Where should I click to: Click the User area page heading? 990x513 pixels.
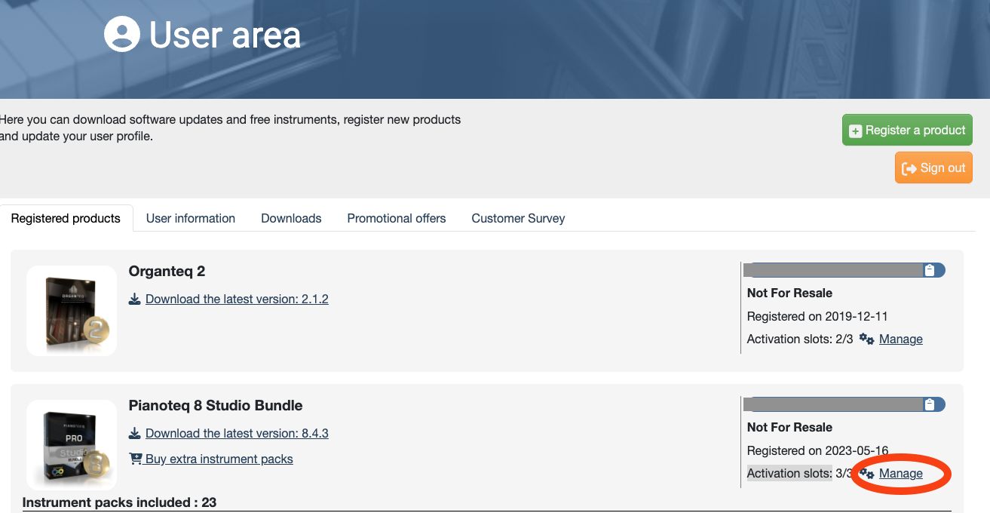pyautogui.click(x=225, y=35)
